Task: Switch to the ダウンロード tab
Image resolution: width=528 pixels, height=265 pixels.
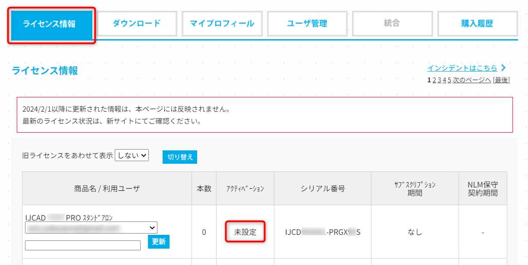Action: point(137,23)
